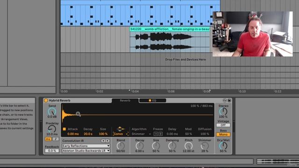Click the audio clip waveform
The image size is (299, 168).
point(170,42)
